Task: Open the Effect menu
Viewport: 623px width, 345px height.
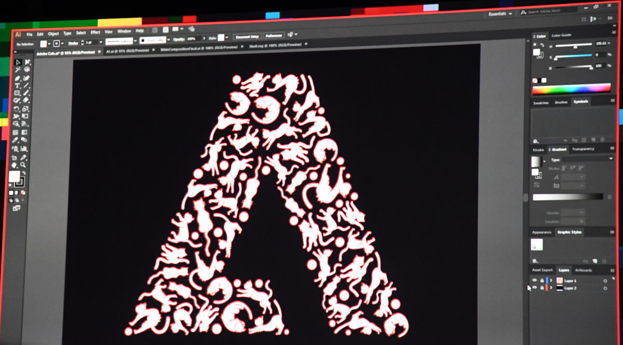Action: point(96,32)
